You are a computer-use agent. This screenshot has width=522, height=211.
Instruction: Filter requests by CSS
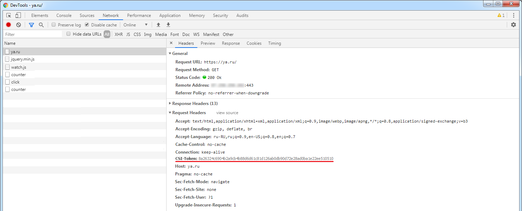pos(137,35)
